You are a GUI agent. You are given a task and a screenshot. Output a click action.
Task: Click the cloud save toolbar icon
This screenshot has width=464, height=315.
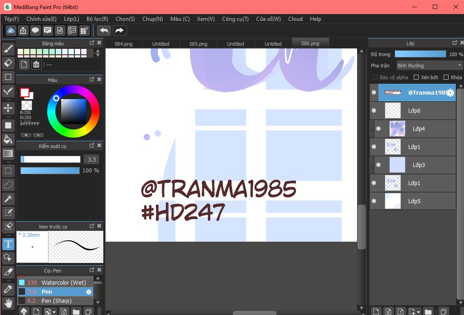[11, 30]
